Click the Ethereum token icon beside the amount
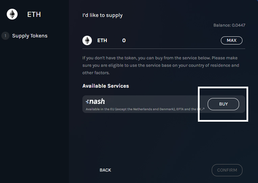 pos(87,40)
